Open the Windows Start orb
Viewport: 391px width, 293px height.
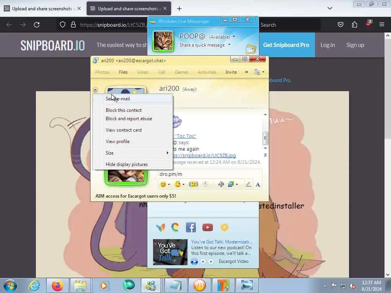click(x=10, y=285)
